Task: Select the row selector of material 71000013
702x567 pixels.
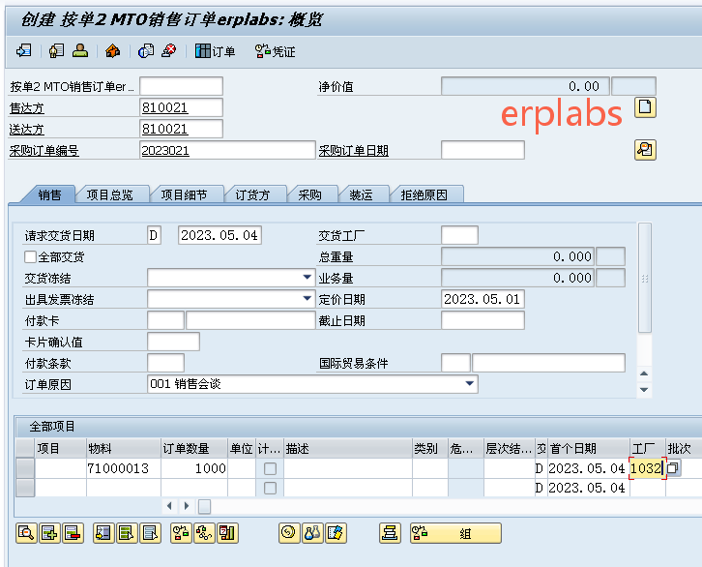Action: 25,468
